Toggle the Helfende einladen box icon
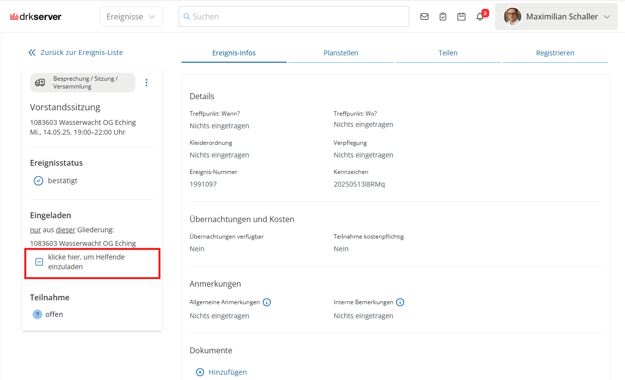This screenshot has width=625, height=380. (39, 262)
